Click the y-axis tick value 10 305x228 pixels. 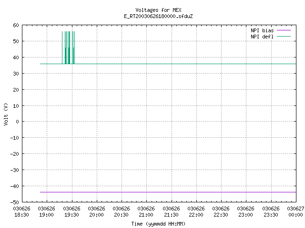tap(16, 106)
